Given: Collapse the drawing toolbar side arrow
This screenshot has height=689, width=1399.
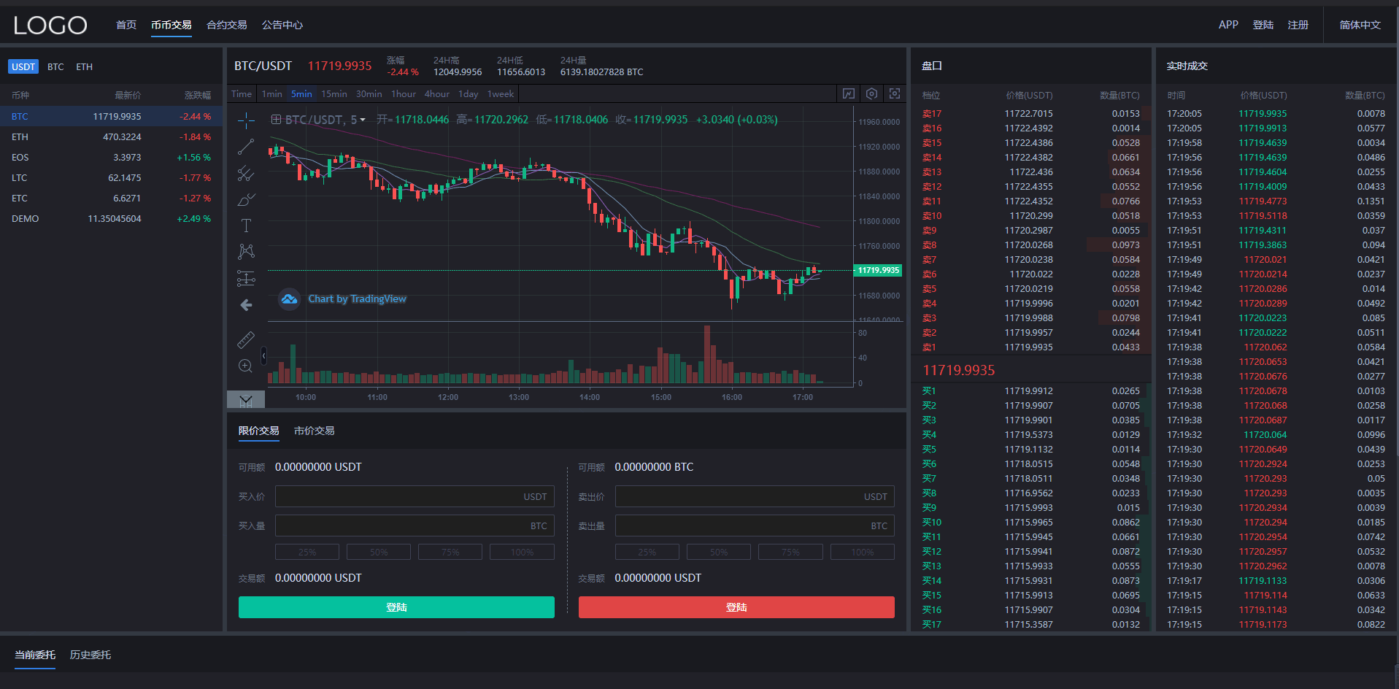Looking at the screenshot, I should tap(263, 355).
